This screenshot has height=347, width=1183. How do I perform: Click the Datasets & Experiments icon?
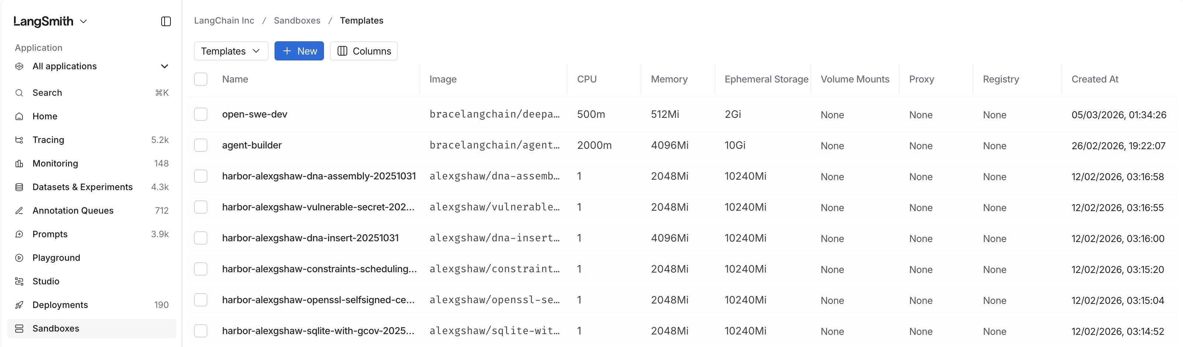click(19, 187)
